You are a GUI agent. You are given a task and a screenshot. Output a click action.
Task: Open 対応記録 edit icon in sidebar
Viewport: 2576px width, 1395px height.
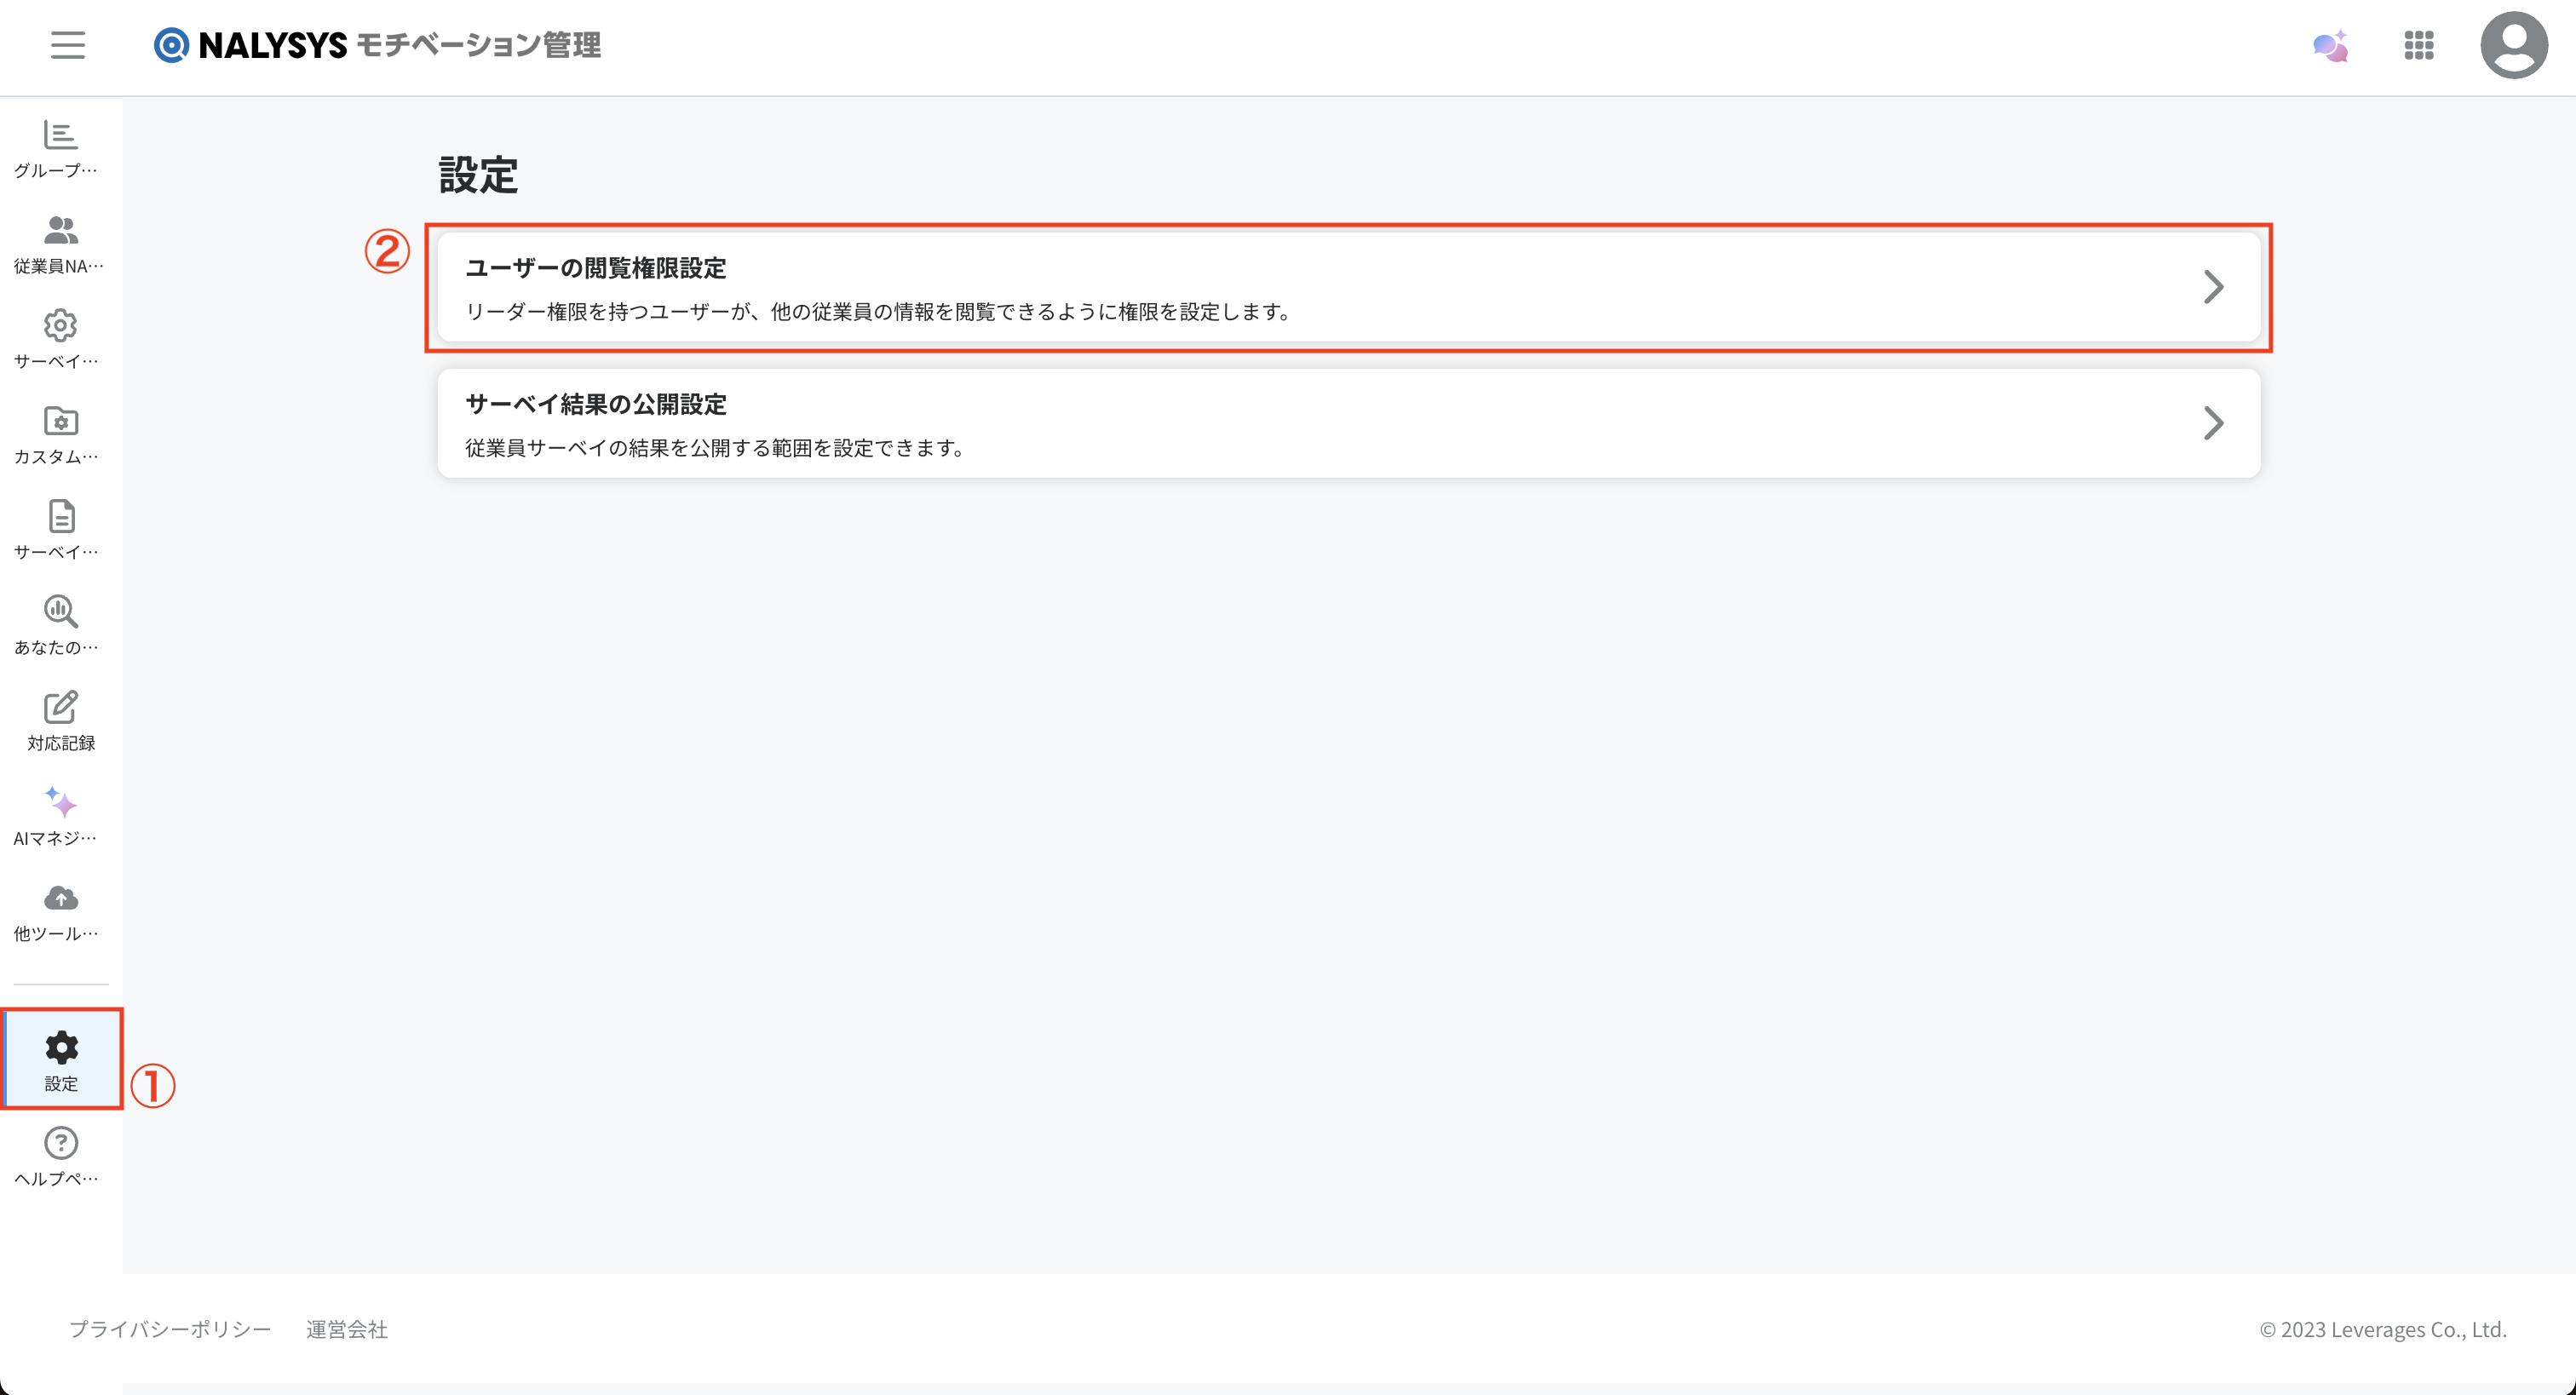61,707
